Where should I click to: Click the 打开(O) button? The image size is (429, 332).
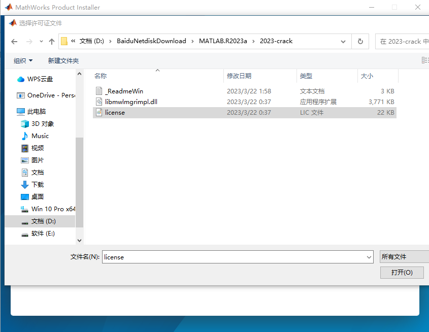tap(402, 273)
